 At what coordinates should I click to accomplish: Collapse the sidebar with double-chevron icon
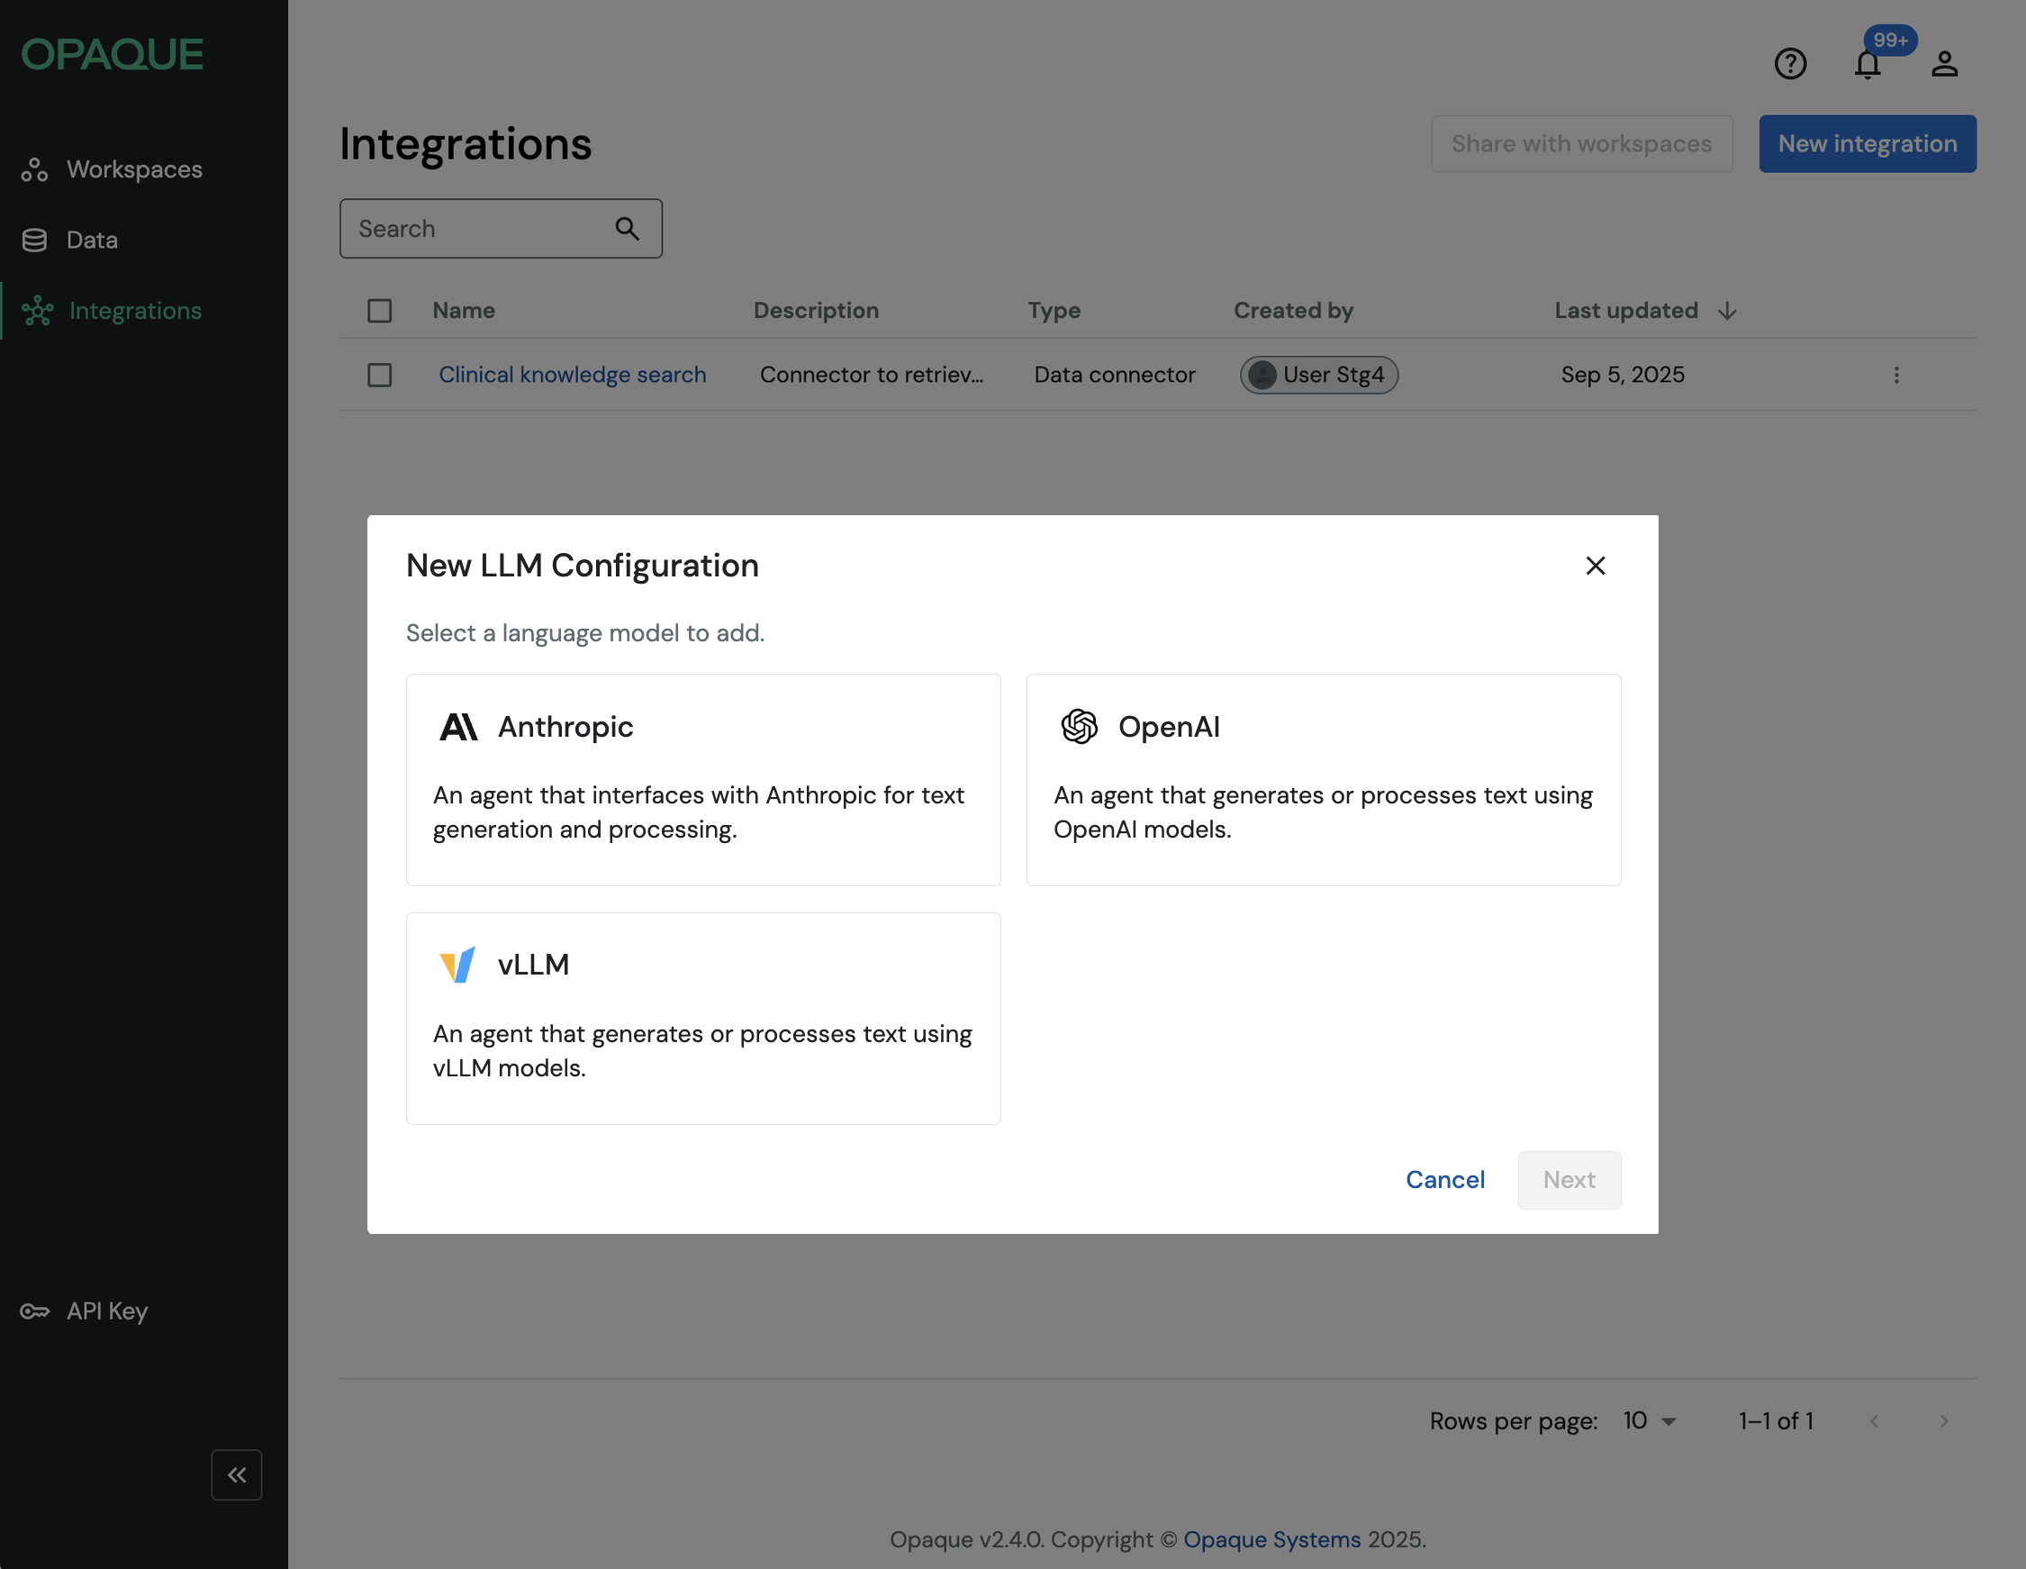[x=237, y=1474]
